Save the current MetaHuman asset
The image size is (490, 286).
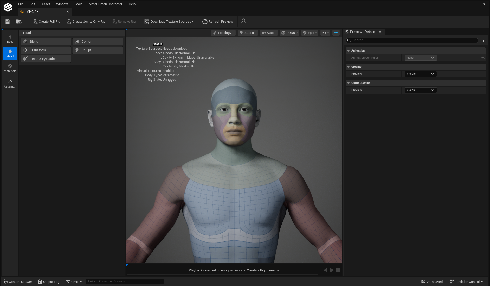(x=8, y=22)
